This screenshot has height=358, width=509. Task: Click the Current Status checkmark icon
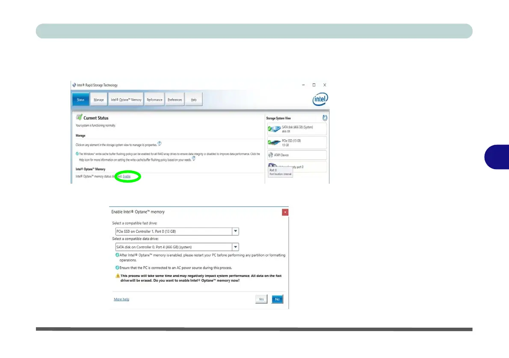pos(79,117)
